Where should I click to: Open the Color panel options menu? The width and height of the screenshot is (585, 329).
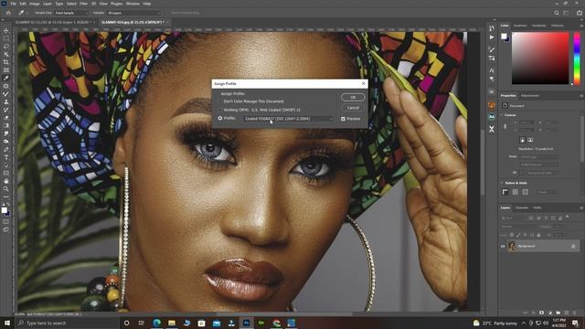[x=581, y=26]
